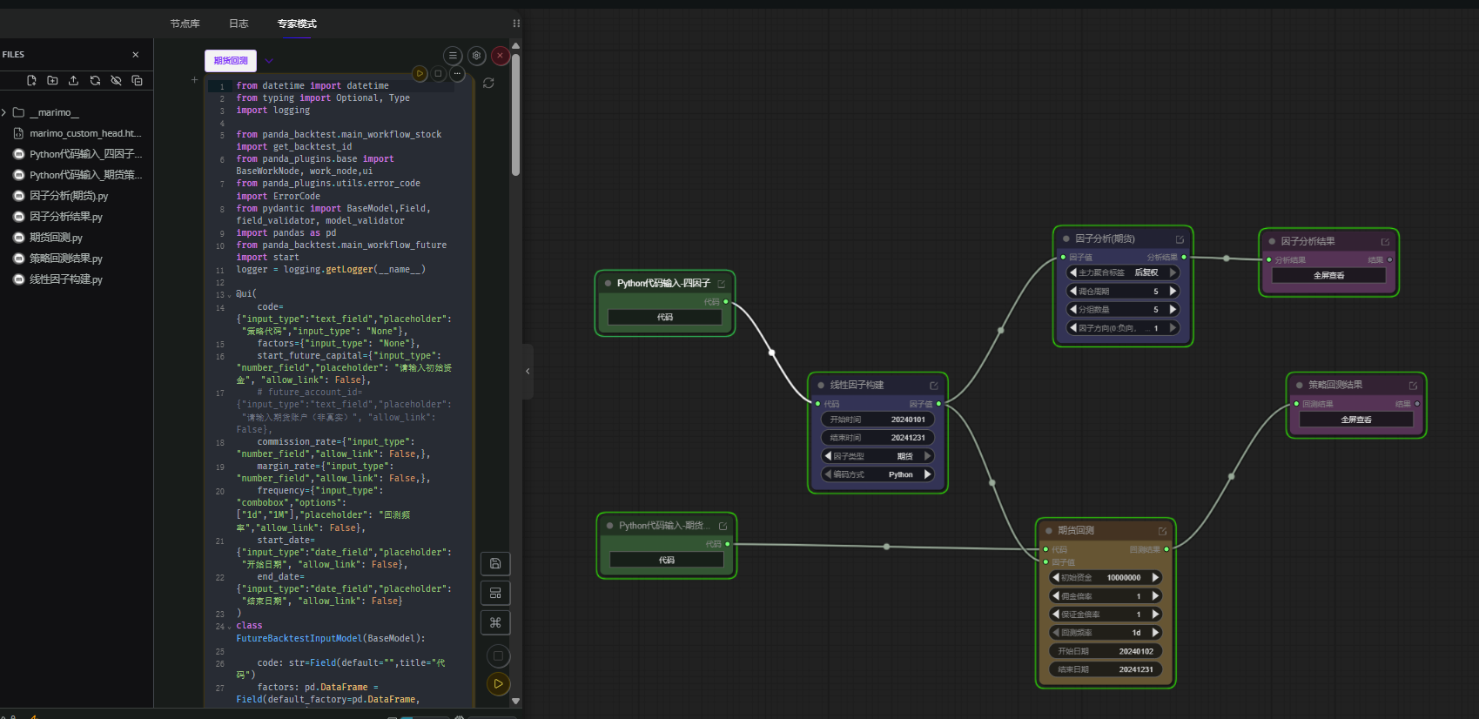
Task: Click the 开始时间 field showing 20240101
Action: pos(877,420)
